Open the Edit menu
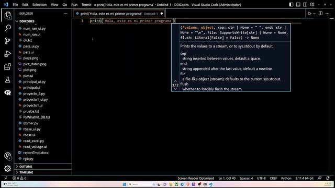The image size is (335, 188). (x=25, y=5)
